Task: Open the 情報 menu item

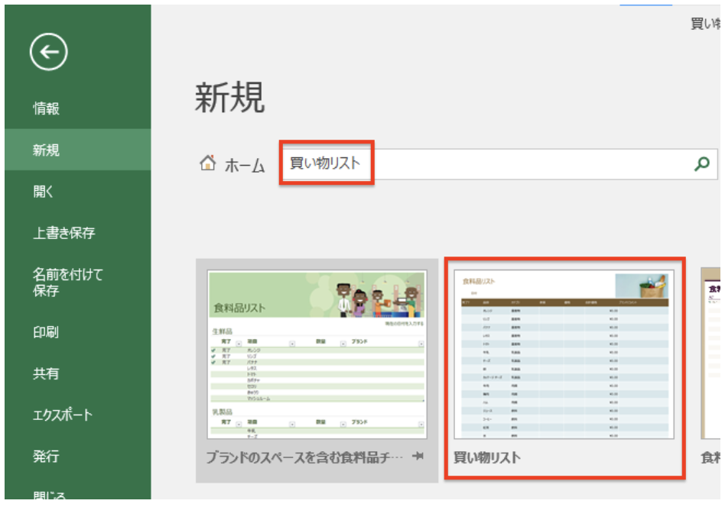Action: (x=46, y=108)
